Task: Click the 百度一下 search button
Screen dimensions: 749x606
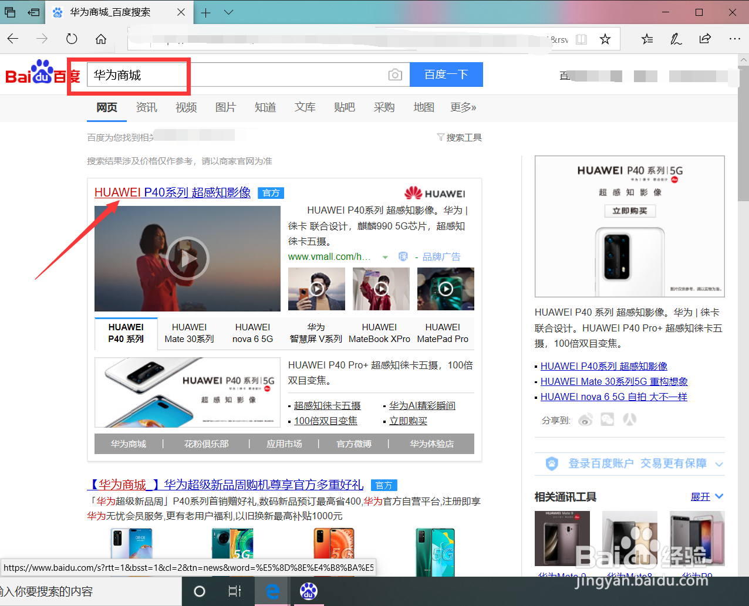Action: point(446,75)
